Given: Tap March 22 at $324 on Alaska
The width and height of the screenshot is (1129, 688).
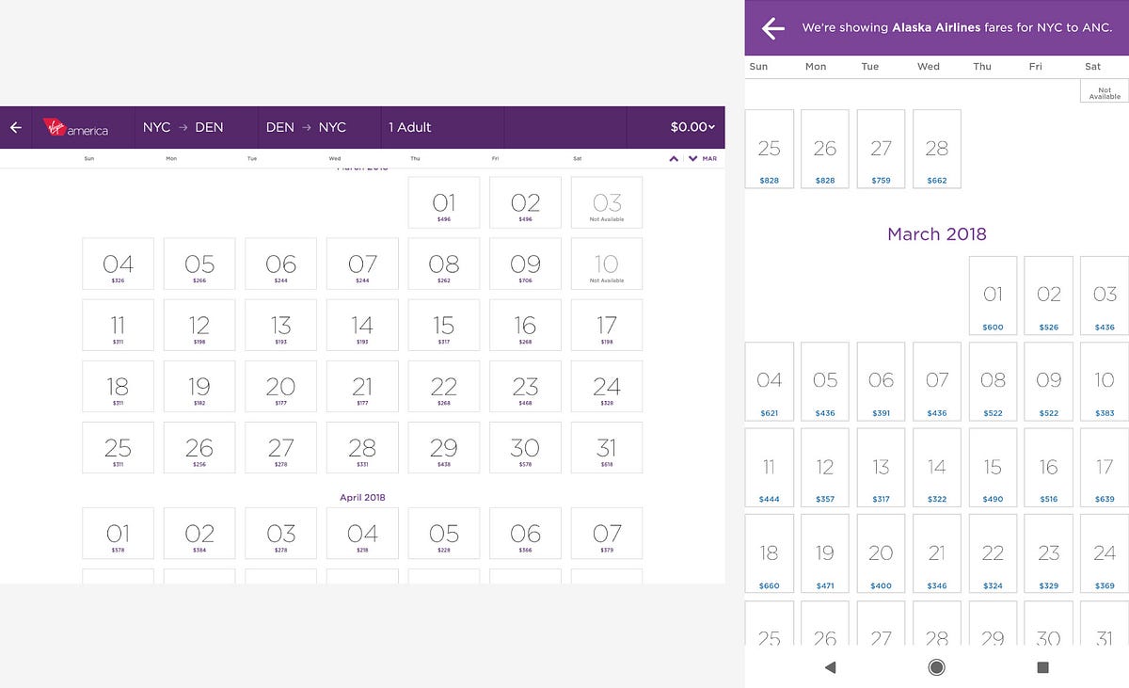Looking at the screenshot, I should (993, 553).
